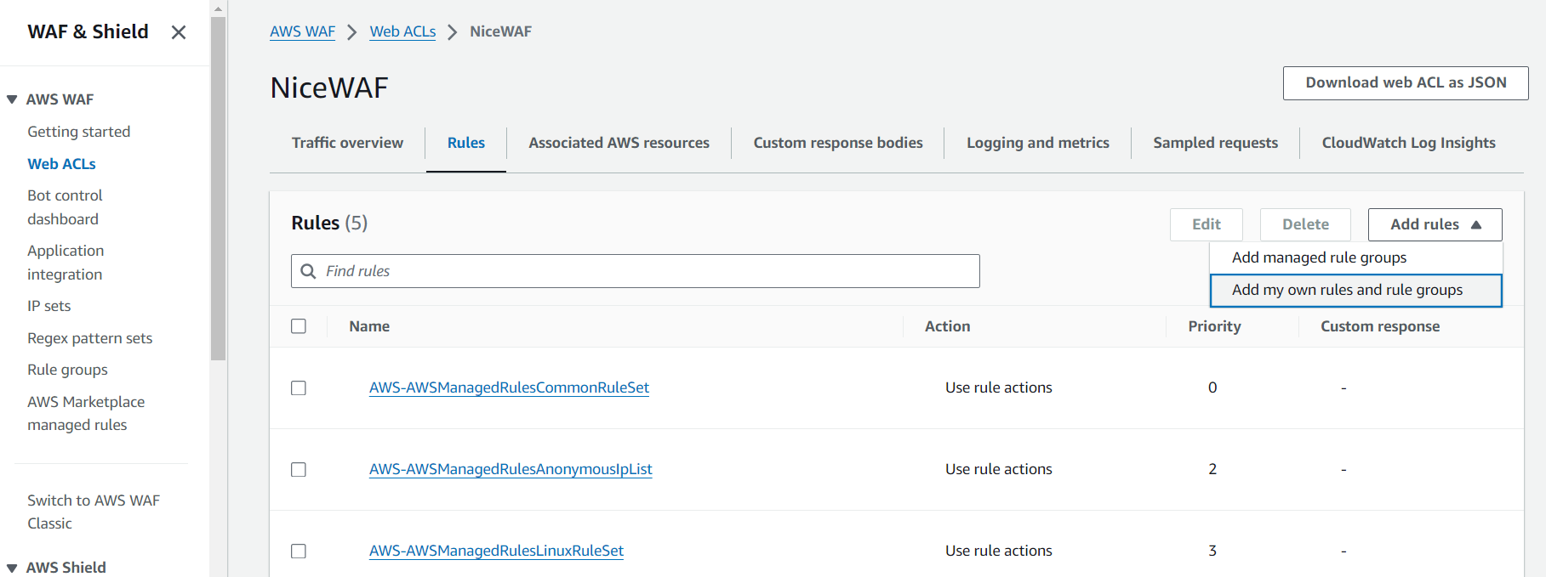Click the Priority column header
The height and width of the screenshot is (577, 1546).
[1214, 326]
